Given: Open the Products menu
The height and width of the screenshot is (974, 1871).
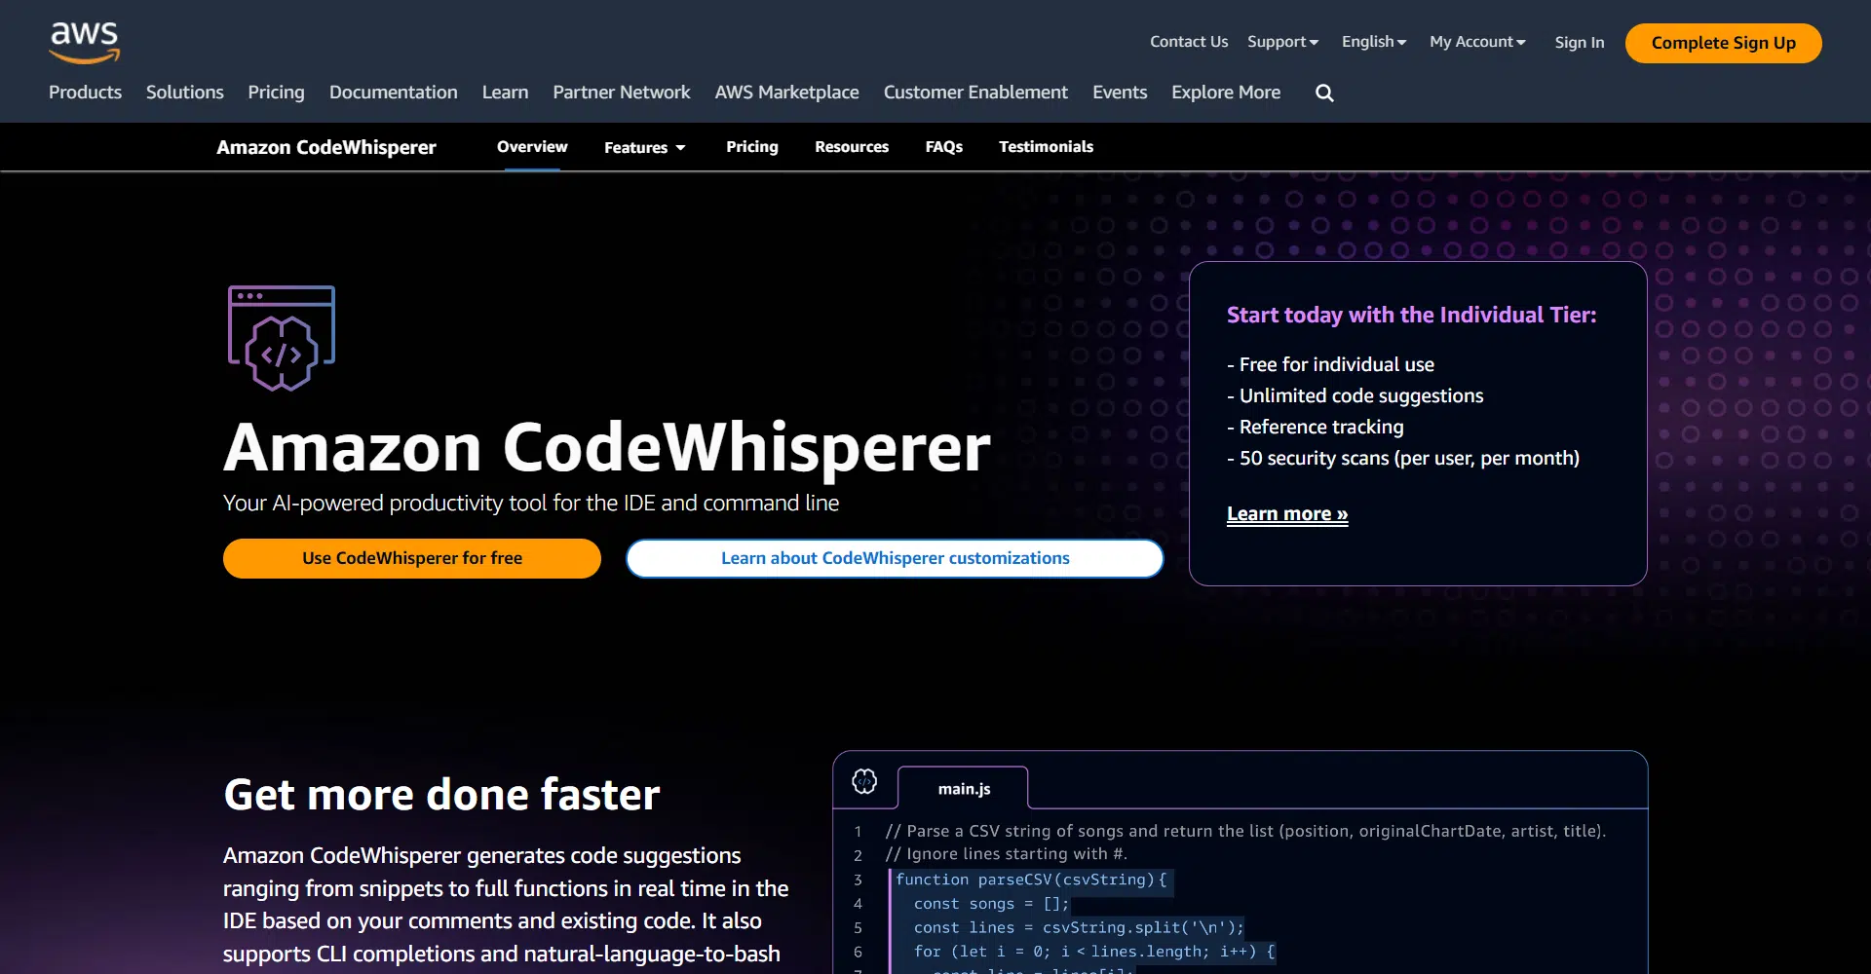Looking at the screenshot, I should (86, 93).
